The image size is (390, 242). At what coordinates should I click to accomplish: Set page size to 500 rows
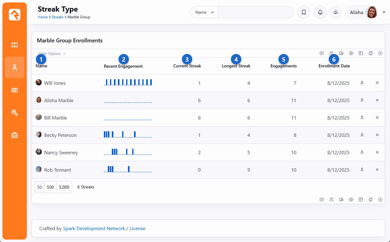pyautogui.click(x=51, y=187)
